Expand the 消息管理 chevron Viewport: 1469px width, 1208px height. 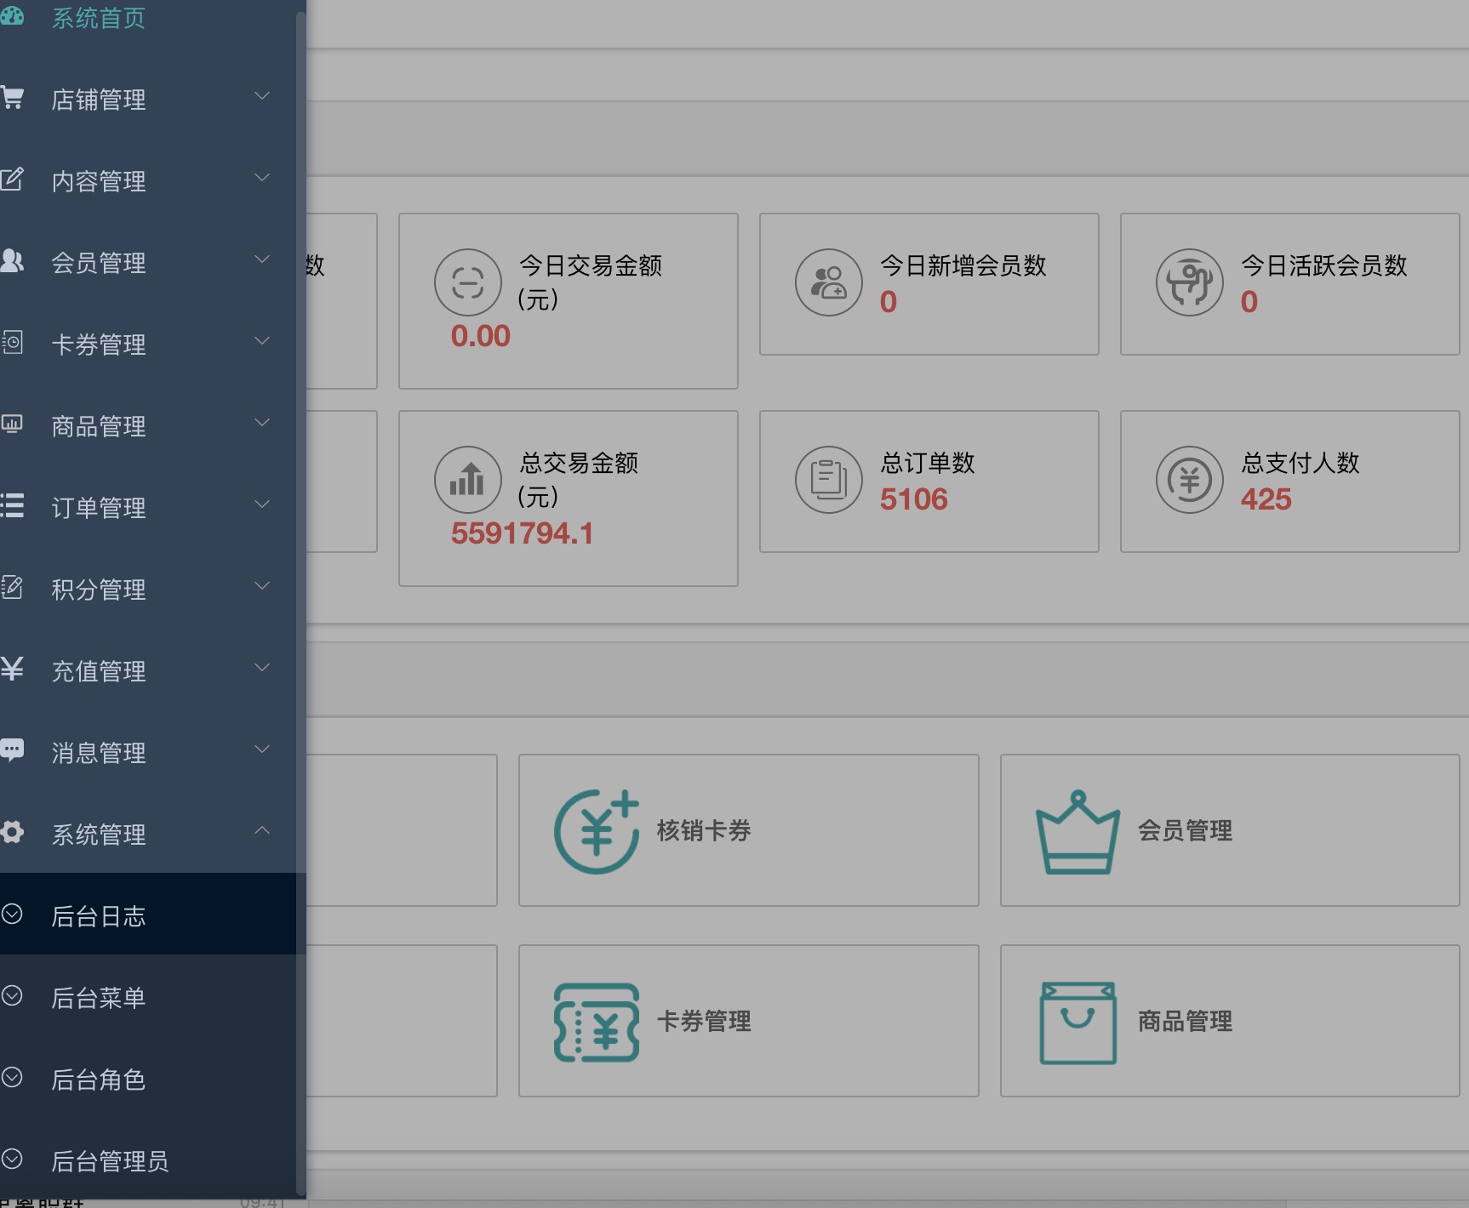[262, 749]
